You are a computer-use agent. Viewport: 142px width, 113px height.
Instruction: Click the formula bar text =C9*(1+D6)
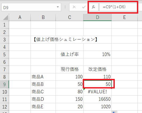(x=114, y=7)
